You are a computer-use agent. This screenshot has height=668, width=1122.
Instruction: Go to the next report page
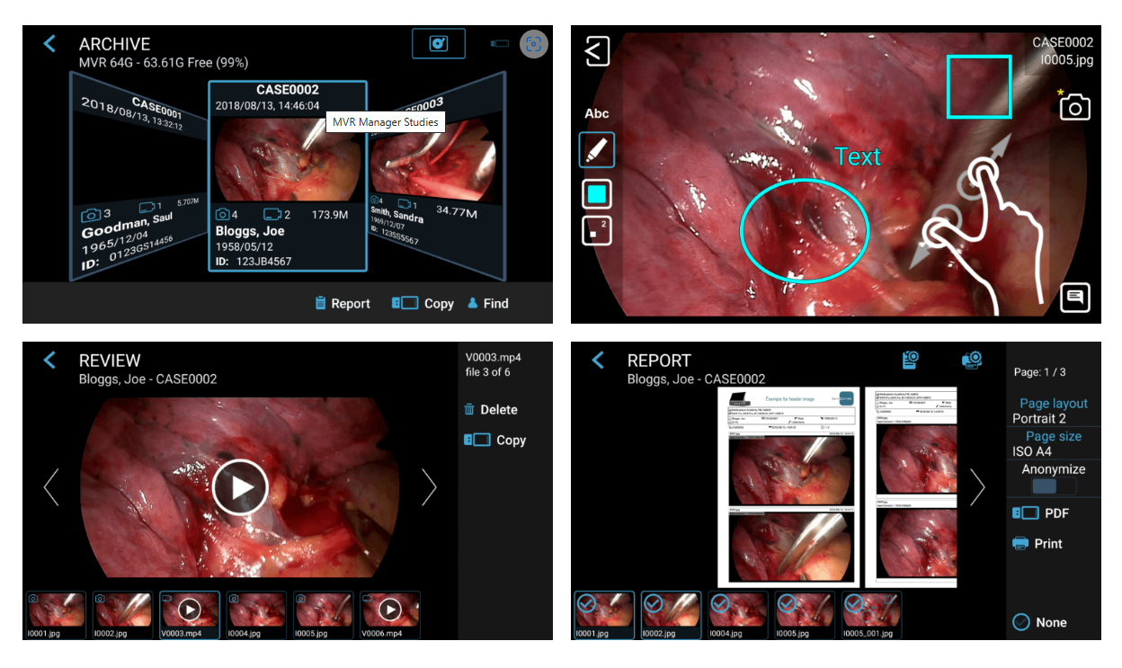pyautogui.click(x=977, y=487)
